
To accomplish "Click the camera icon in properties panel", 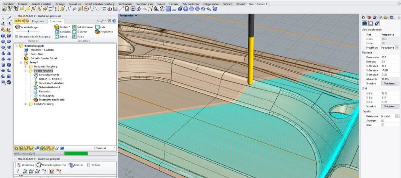I will click(x=364, y=23).
